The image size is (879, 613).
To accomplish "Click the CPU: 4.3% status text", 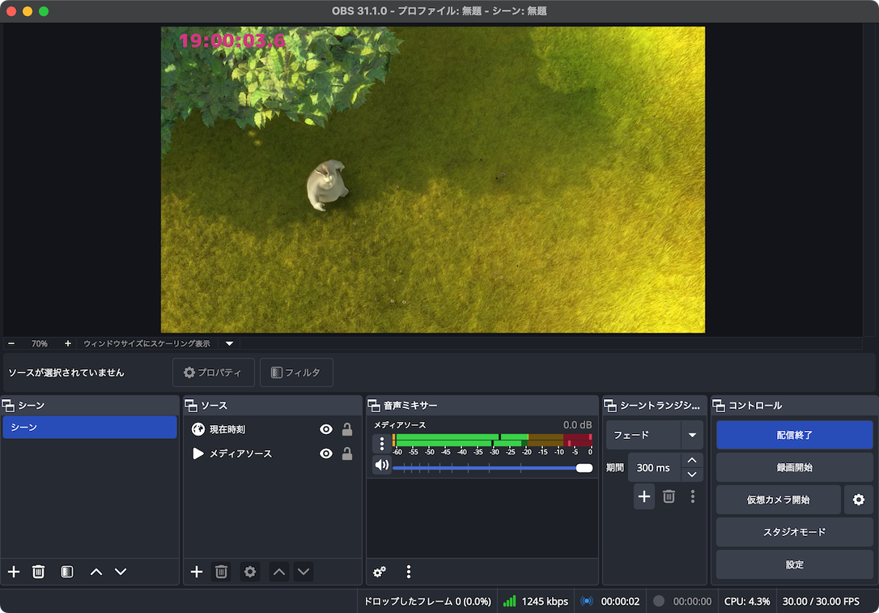I will coord(747,601).
